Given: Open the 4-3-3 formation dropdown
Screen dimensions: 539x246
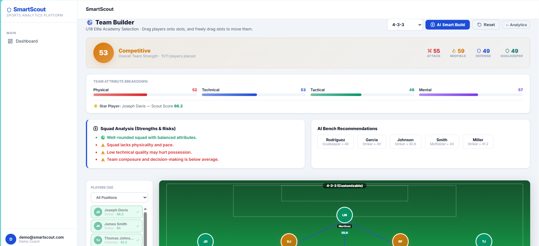Looking at the screenshot, I should [405, 25].
